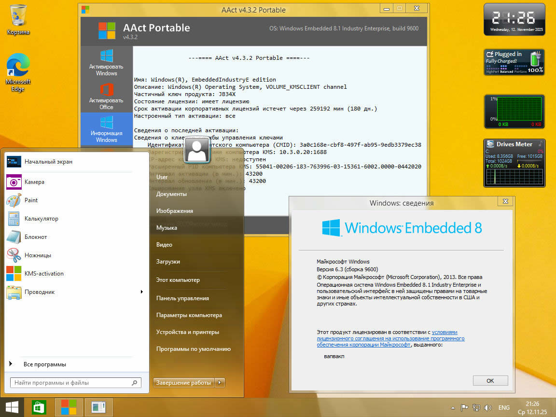Image resolution: width=556 pixels, height=417 pixels.
Task: Expand the Explorer (Проводник) submenu arrow
Action: (x=141, y=292)
